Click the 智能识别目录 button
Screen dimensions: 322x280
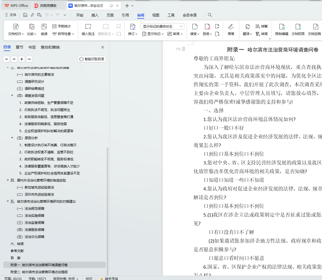point(92,59)
